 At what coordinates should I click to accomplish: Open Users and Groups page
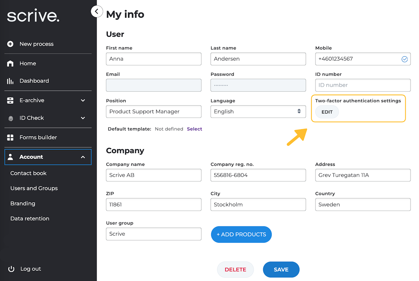coord(34,188)
